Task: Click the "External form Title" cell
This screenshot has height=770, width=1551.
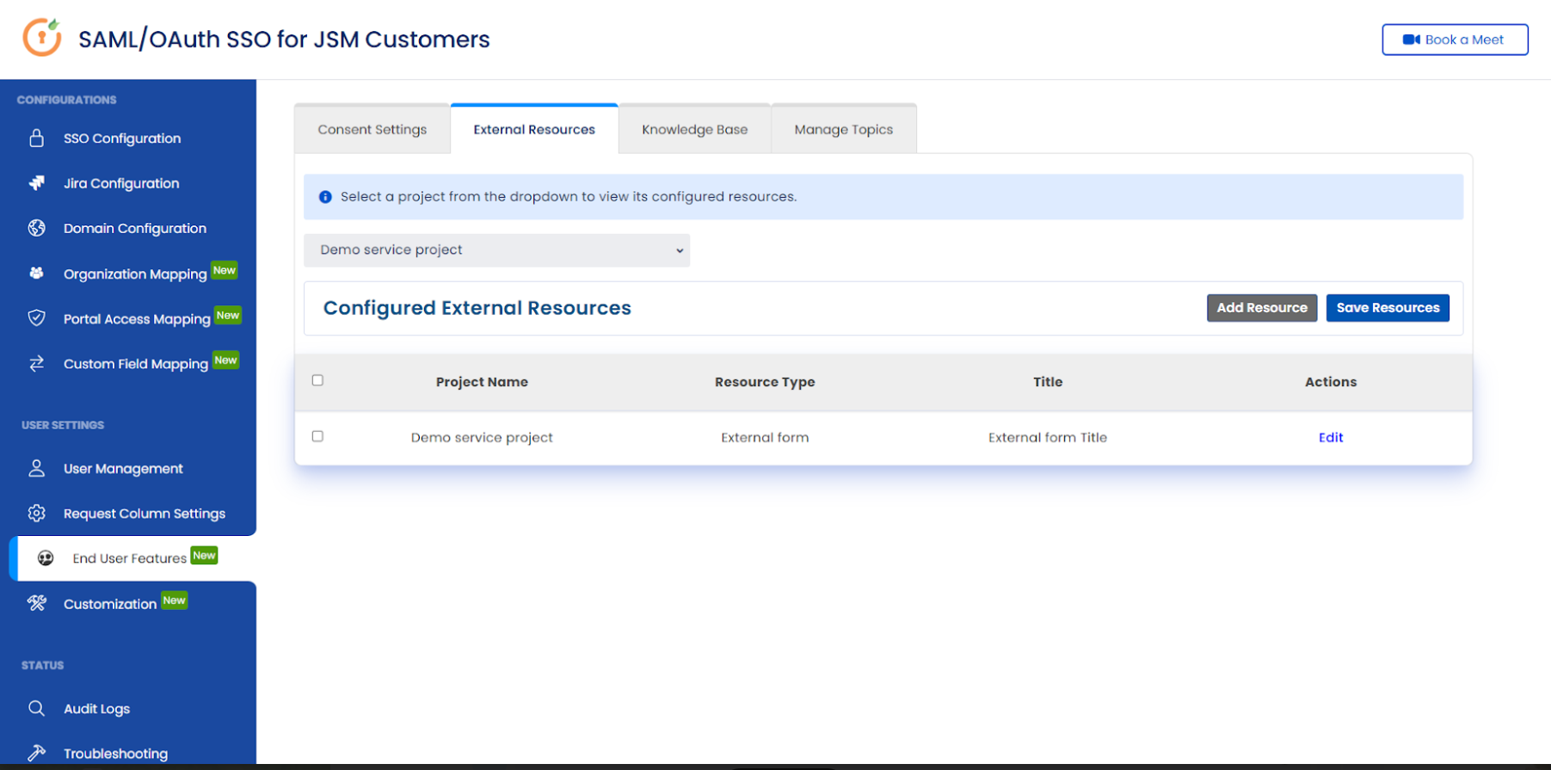Action: tap(1048, 438)
